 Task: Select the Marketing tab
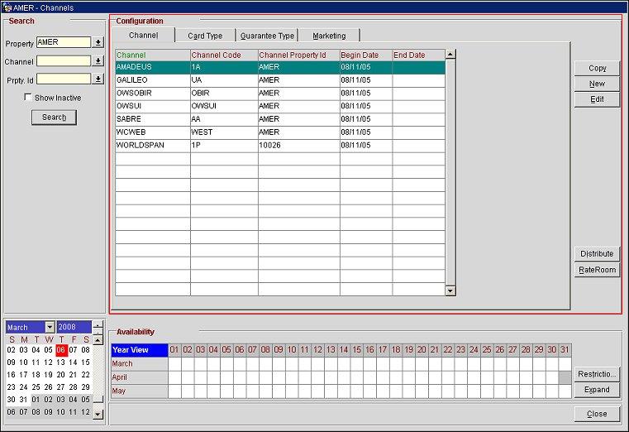click(329, 36)
